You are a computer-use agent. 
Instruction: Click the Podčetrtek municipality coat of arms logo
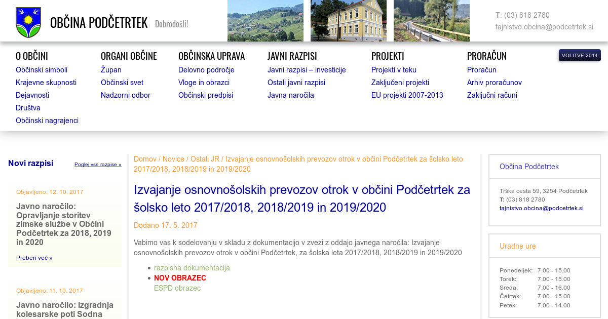click(28, 22)
